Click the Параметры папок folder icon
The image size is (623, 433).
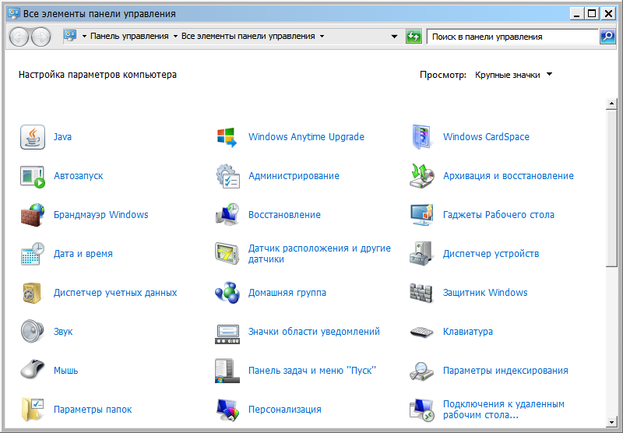pos(33,410)
